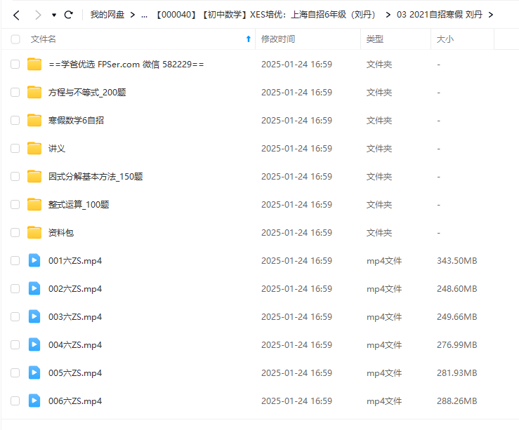Viewport: 519px width, 430px height.
Task: Click video icon of 006六ZS.mp4
Action: (x=34, y=401)
